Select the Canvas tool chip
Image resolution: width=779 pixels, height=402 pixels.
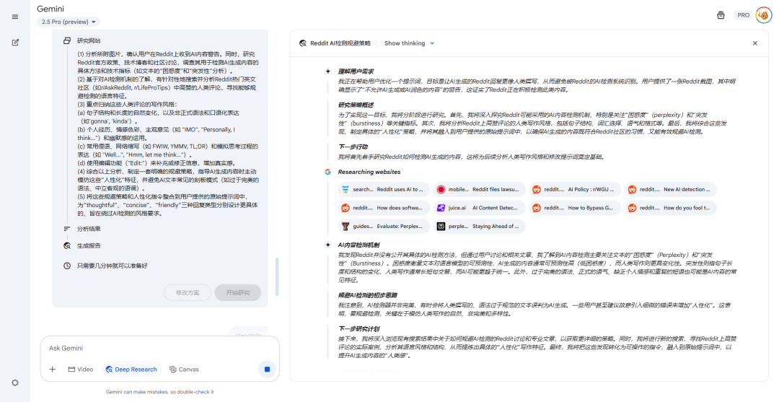[185, 370]
